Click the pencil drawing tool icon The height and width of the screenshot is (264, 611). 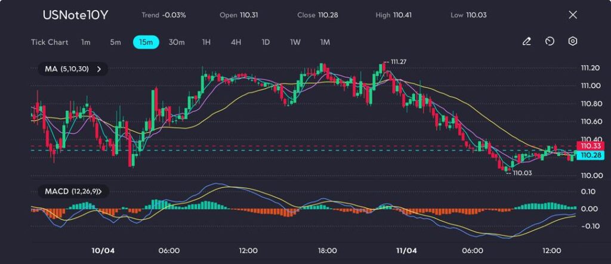tap(526, 42)
